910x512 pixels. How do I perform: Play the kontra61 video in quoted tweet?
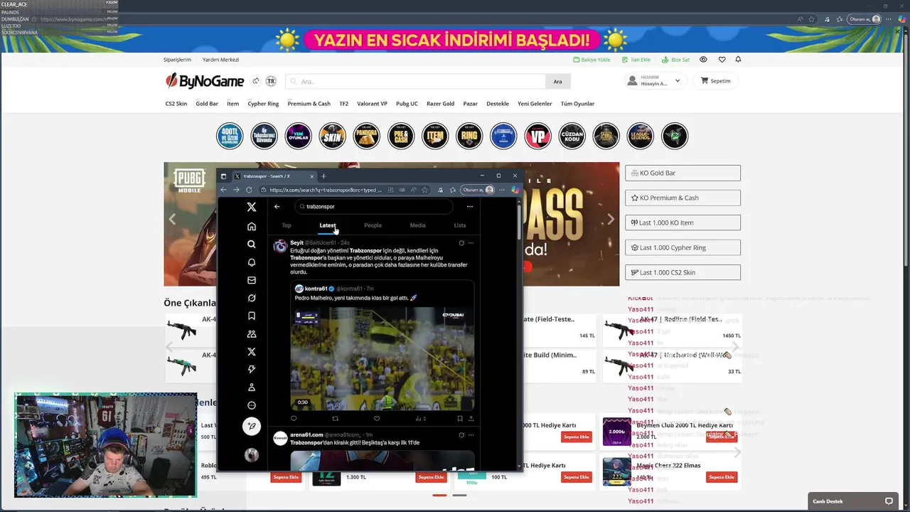[x=382, y=358]
